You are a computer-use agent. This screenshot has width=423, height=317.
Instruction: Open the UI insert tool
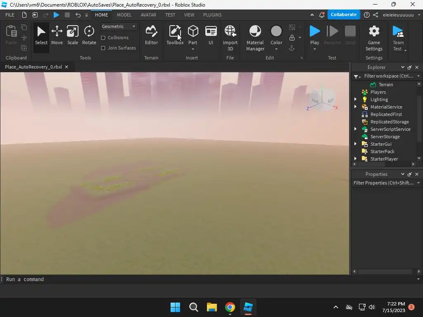click(211, 35)
